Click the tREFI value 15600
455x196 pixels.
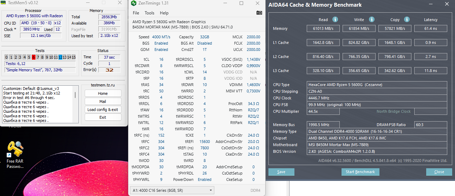coord(204,142)
